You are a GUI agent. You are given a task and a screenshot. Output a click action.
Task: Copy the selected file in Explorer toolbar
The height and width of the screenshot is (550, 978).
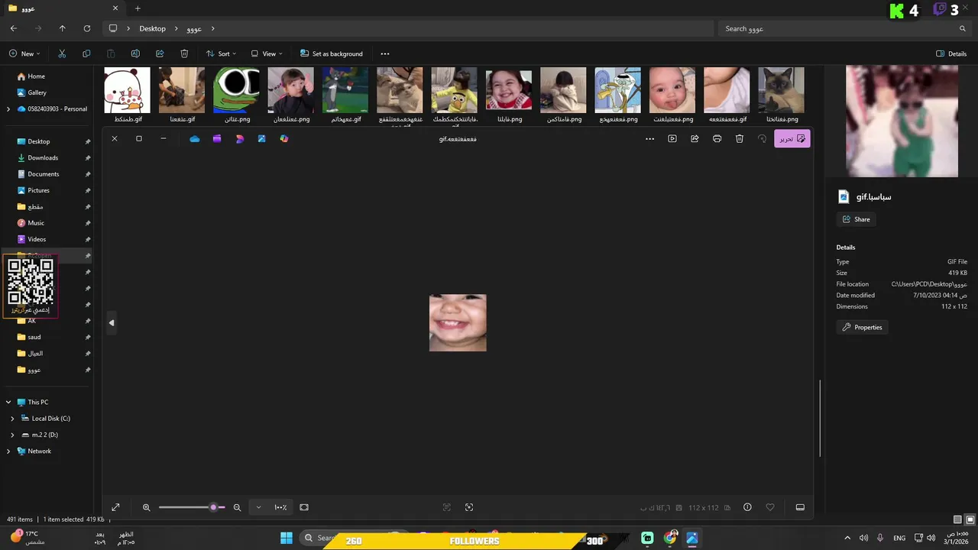point(86,53)
